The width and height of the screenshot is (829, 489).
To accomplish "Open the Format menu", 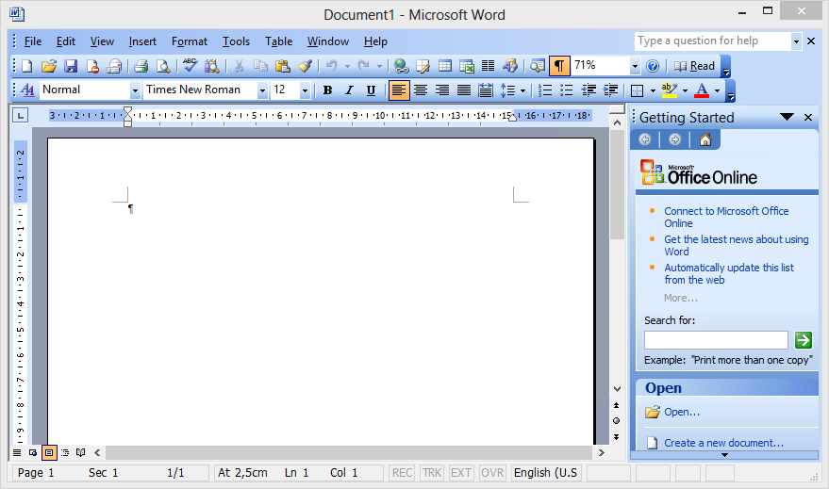I will pyautogui.click(x=190, y=41).
